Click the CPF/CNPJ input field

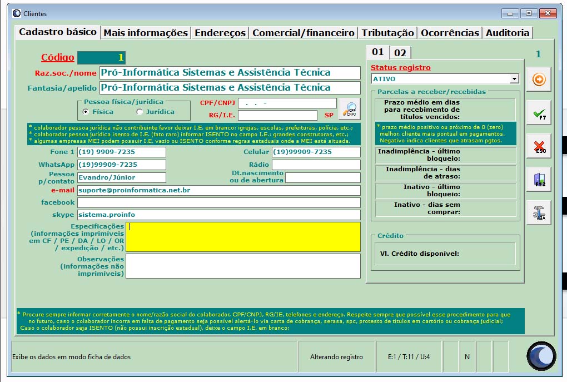pos(287,103)
